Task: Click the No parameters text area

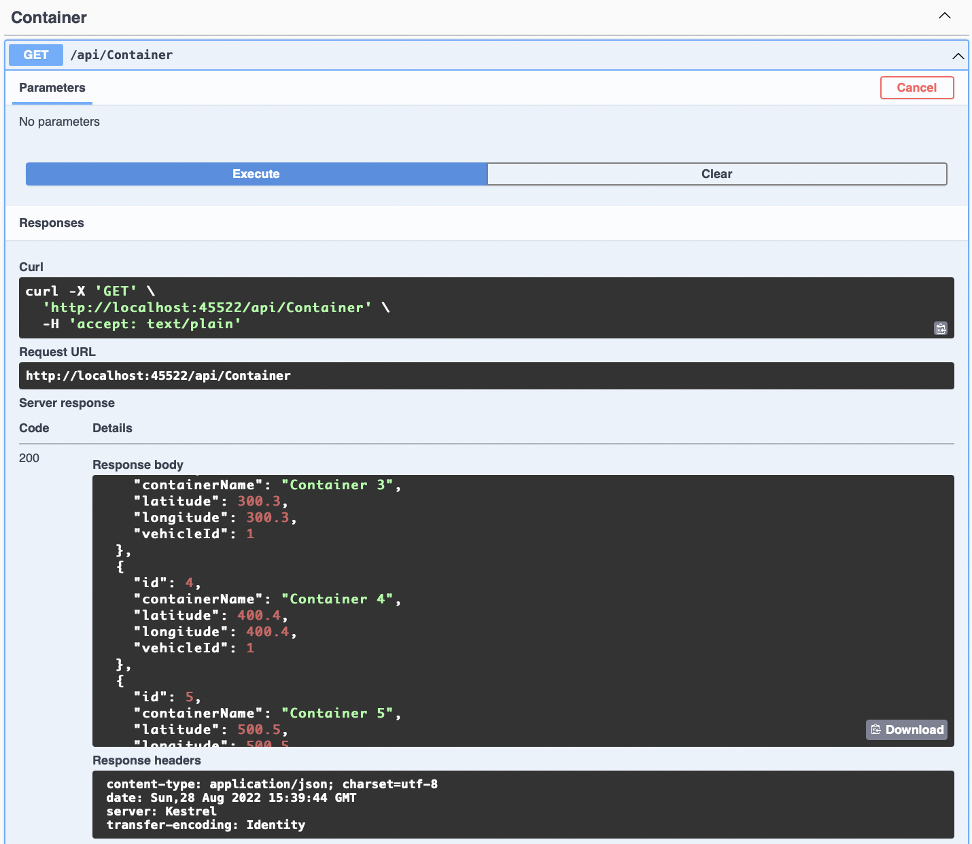Action: 59,122
